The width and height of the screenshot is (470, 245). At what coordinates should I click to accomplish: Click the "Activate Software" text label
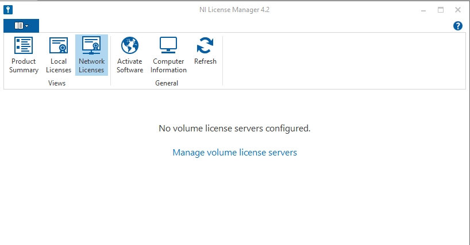point(130,66)
